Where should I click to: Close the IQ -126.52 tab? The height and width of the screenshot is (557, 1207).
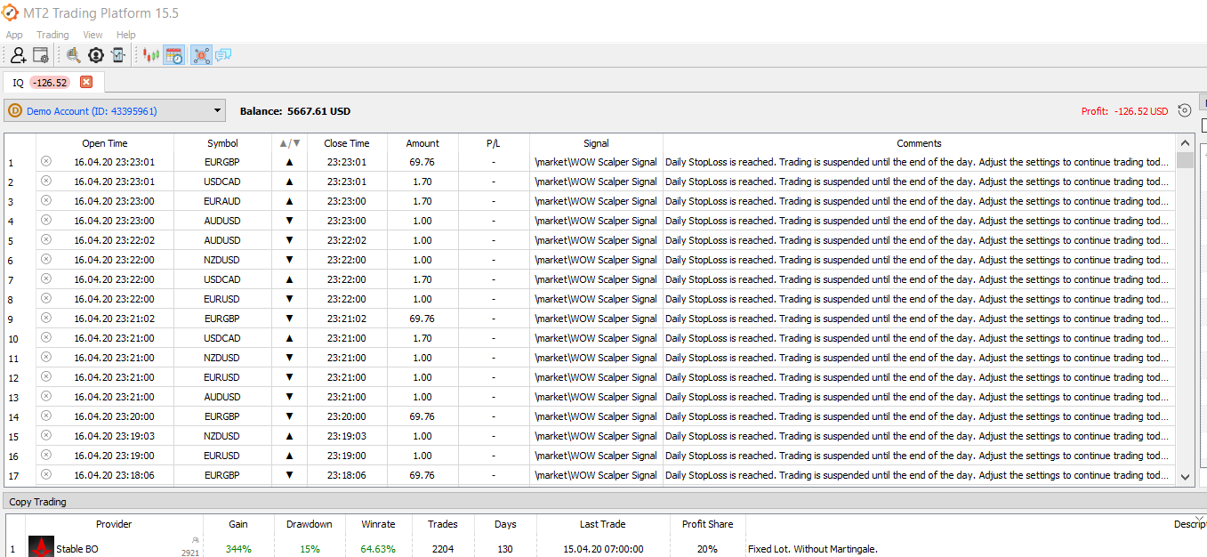(86, 82)
